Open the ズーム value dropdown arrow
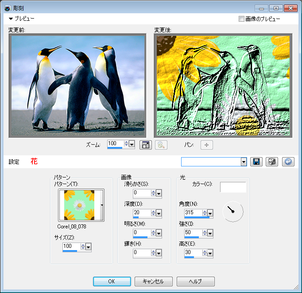 tap(132, 144)
